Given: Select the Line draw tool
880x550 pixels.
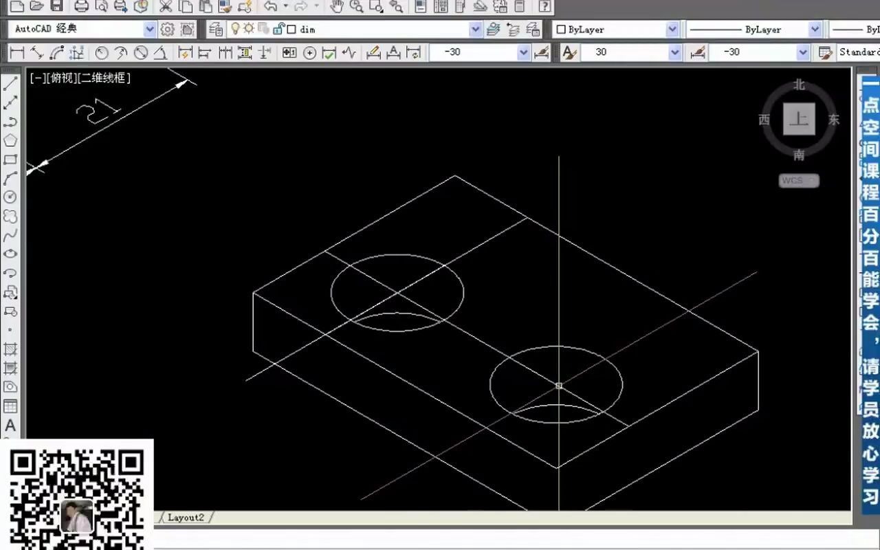Looking at the screenshot, I should point(10,85).
